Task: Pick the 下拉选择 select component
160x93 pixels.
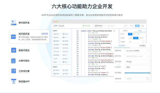Action: [x=57, y=45]
